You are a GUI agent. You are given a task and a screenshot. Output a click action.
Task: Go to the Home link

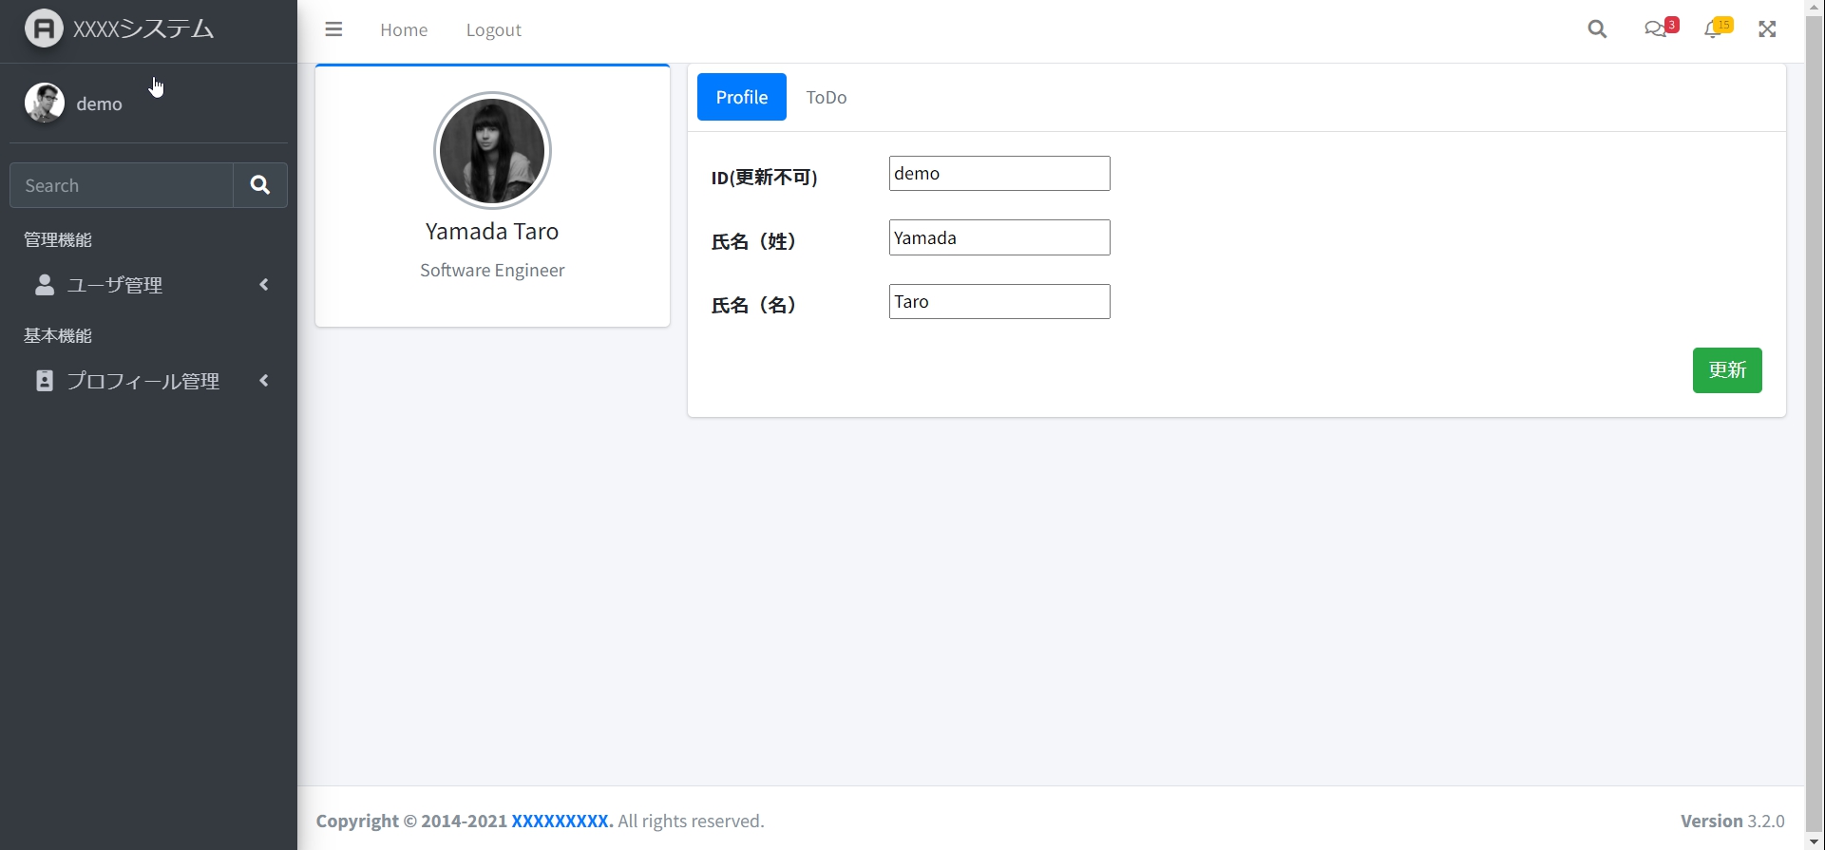[x=404, y=30]
